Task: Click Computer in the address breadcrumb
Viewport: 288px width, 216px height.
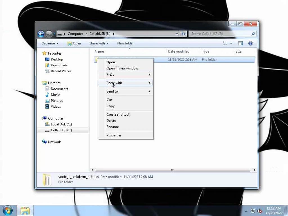Action: click(75, 34)
